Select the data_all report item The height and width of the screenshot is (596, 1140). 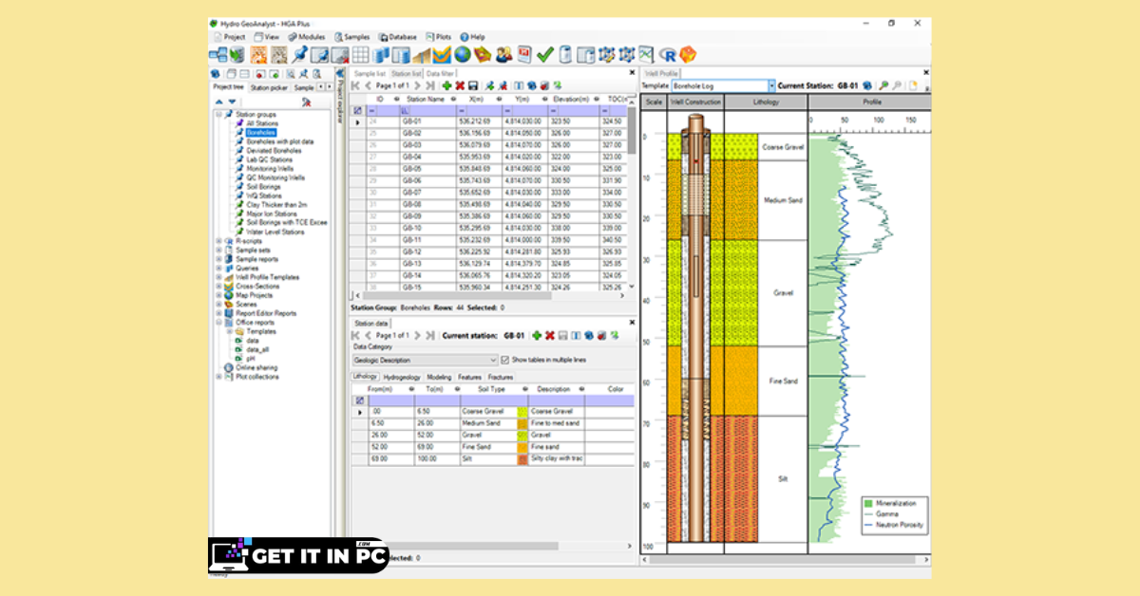257,349
